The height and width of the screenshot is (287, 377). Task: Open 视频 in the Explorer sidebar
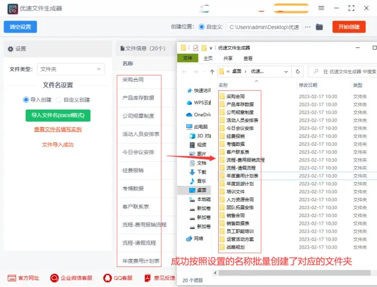click(x=198, y=145)
